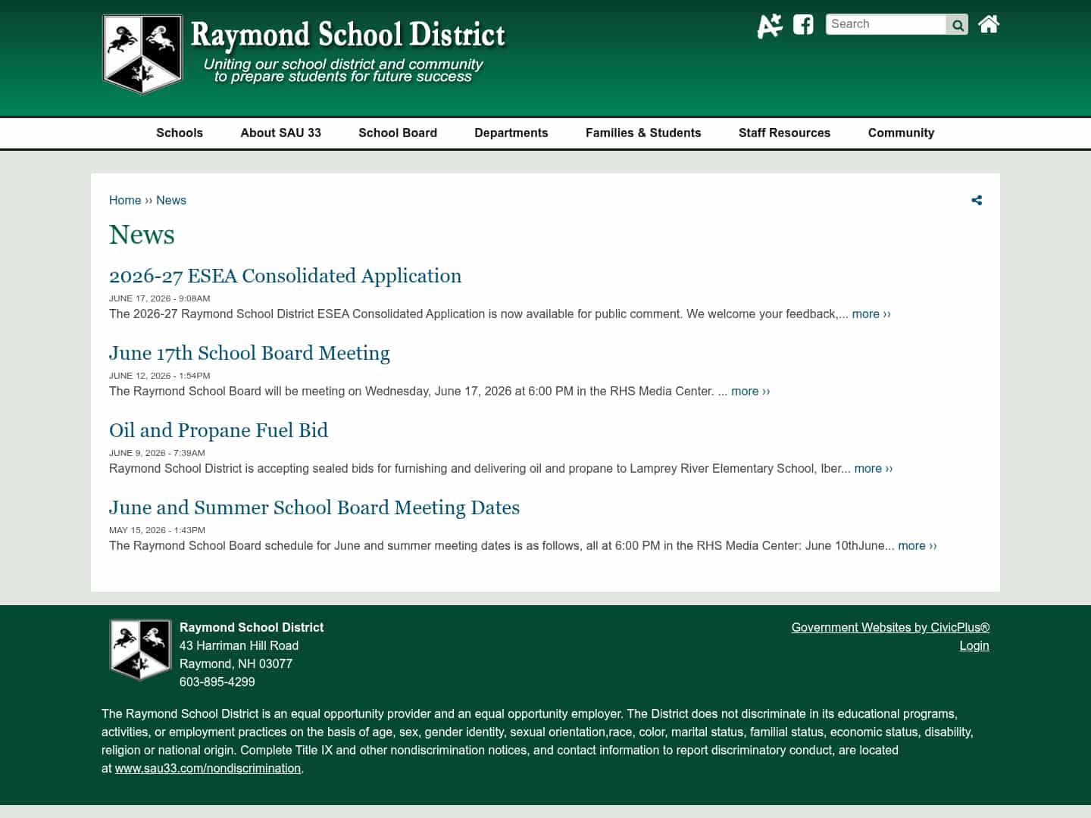Open Oil and Propane Fuel Bid article
This screenshot has width=1091, height=818.
[218, 430]
